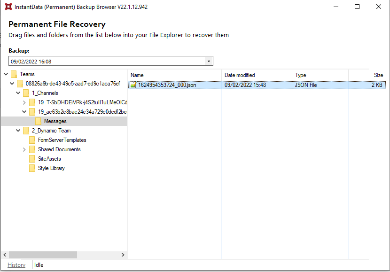390x272 pixels.
Task: Click the tree scrollbar left arrow
Action: pyautogui.click(x=5, y=255)
